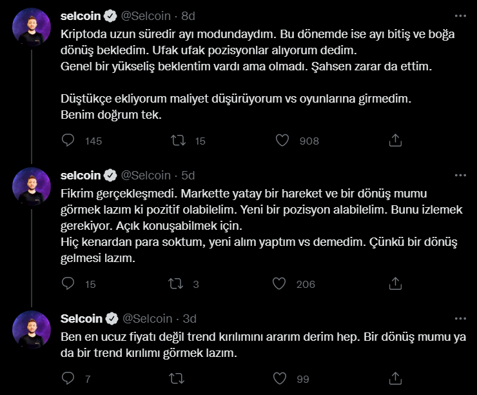Screen dimensions: 477x395
Task: Open the selcoin profile name on first tweet
Action: coord(81,15)
